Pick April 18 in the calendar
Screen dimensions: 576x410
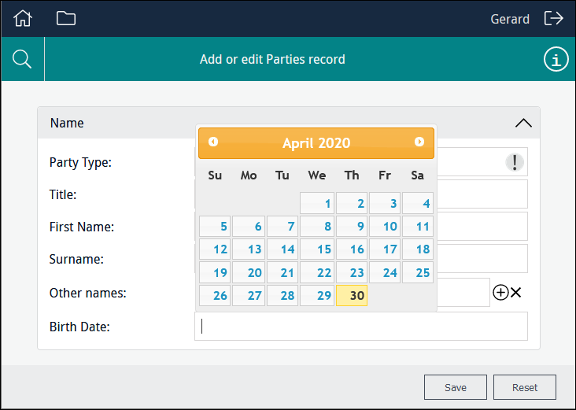(418, 249)
